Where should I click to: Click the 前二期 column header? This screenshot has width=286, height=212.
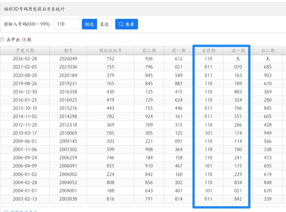(x=149, y=50)
